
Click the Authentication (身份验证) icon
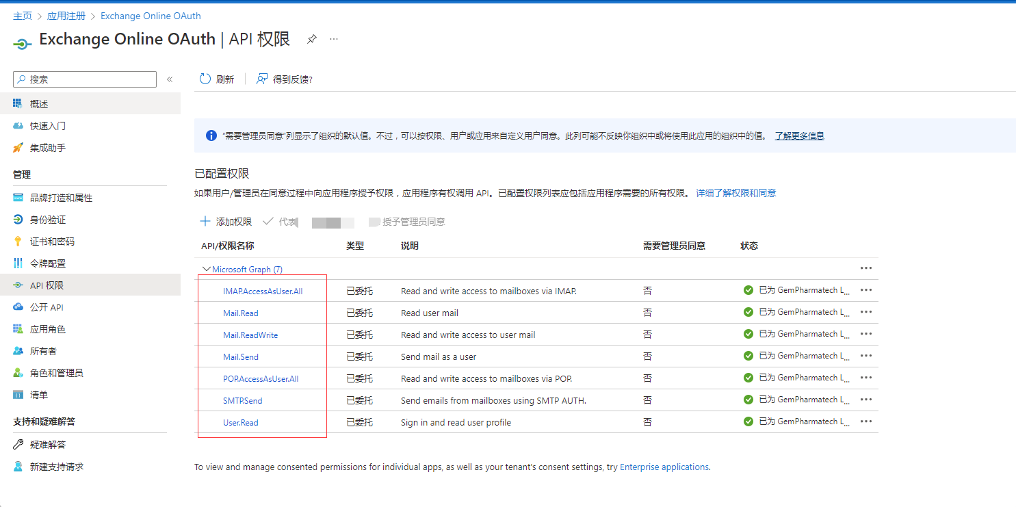coord(18,220)
